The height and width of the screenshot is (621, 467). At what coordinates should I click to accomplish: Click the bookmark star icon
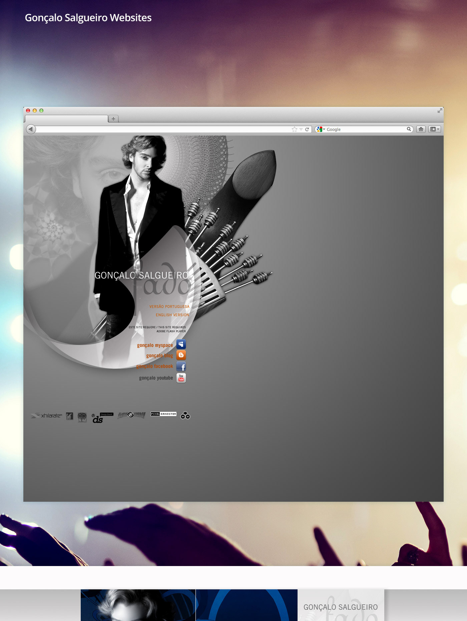coord(294,129)
